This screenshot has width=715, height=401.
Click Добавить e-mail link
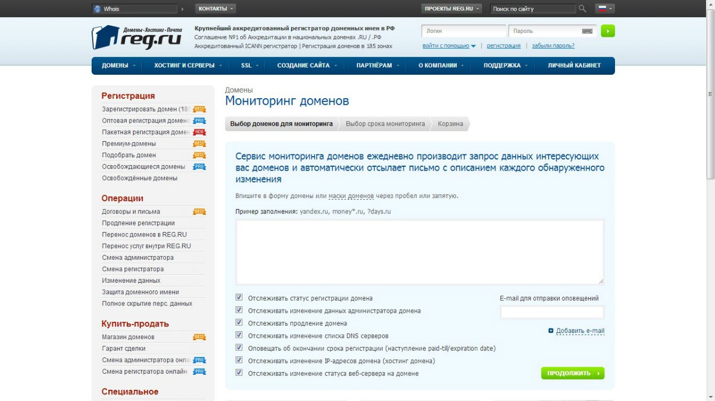click(x=580, y=331)
